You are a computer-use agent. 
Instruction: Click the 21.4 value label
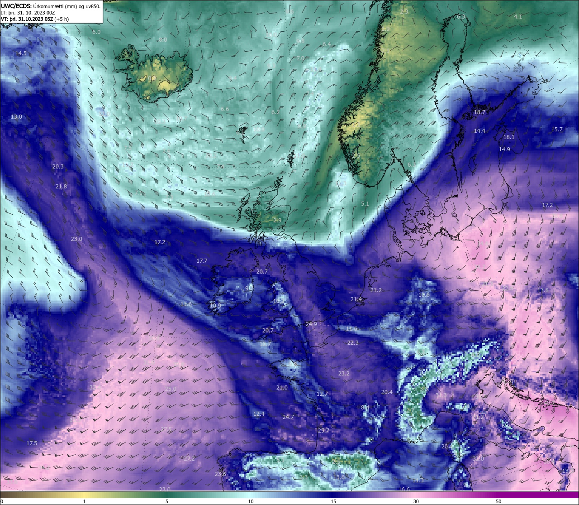(x=356, y=299)
